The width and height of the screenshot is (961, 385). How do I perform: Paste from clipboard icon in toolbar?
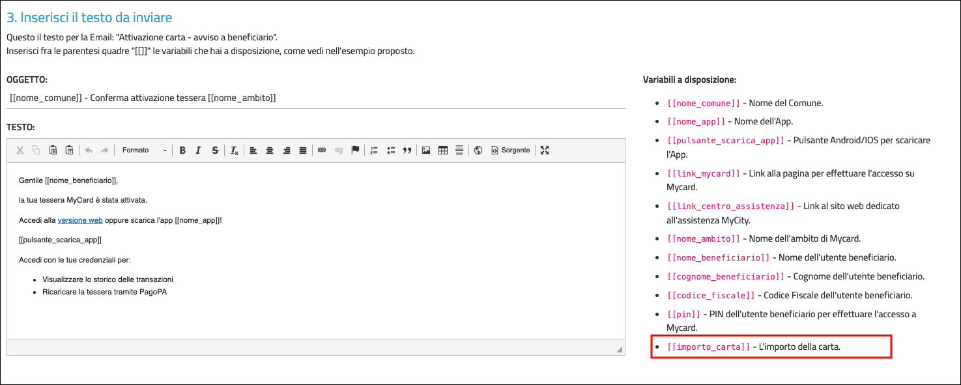pyautogui.click(x=53, y=150)
